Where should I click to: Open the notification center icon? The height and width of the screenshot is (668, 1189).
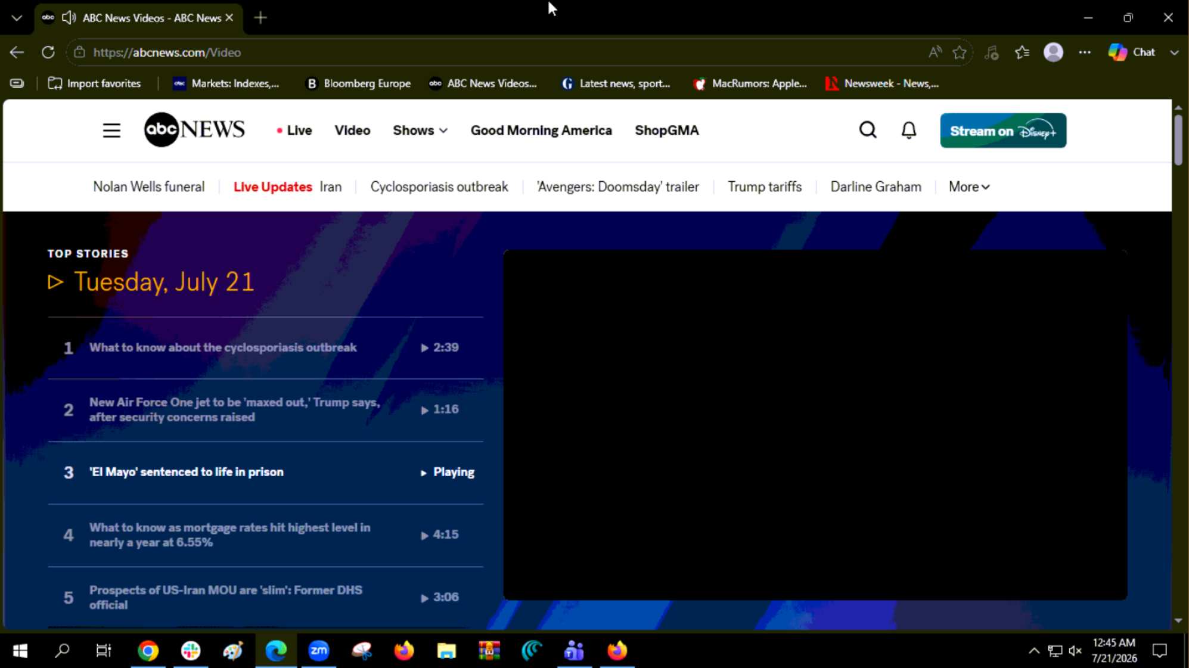click(1160, 651)
